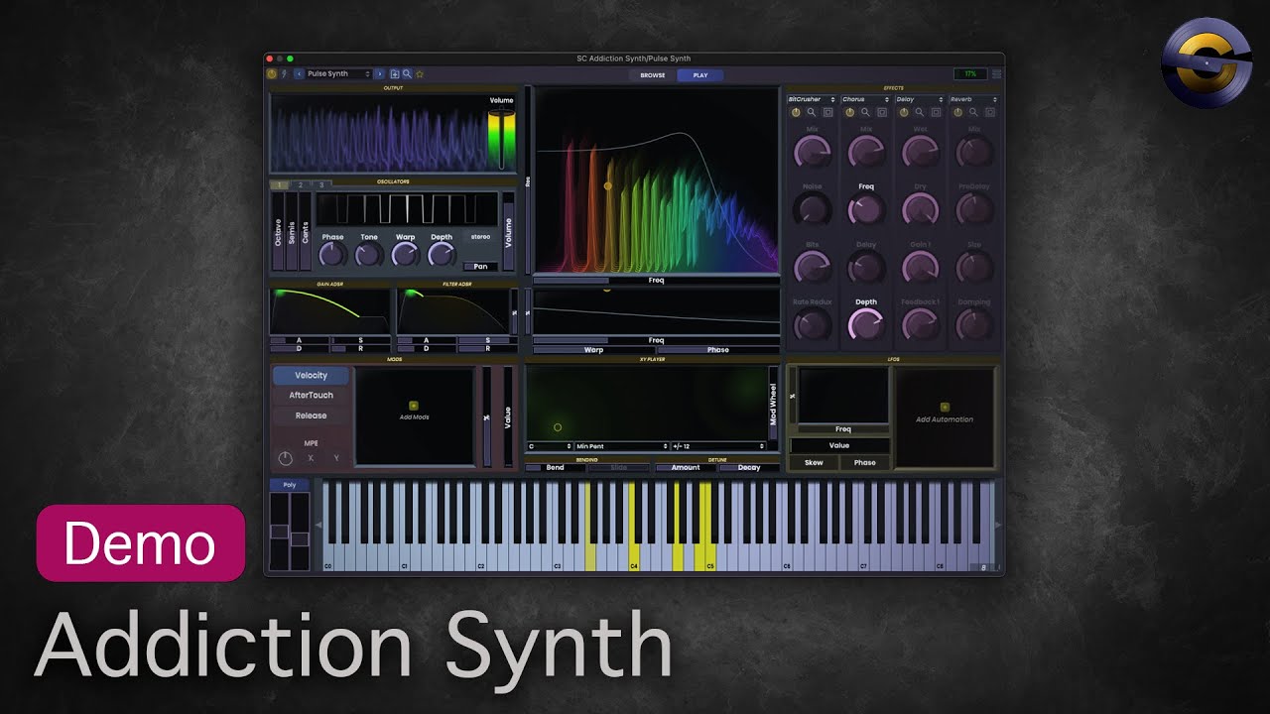This screenshot has width=1270, height=714.
Task: Click the oscillator Pan slider
Action: tap(480, 267)
